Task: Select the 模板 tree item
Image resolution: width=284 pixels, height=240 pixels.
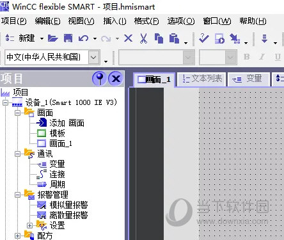Action: pyautogui.click(x=57, y=133)
